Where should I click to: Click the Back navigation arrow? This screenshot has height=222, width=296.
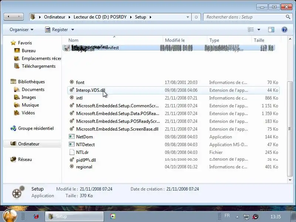tap(9, 17)
